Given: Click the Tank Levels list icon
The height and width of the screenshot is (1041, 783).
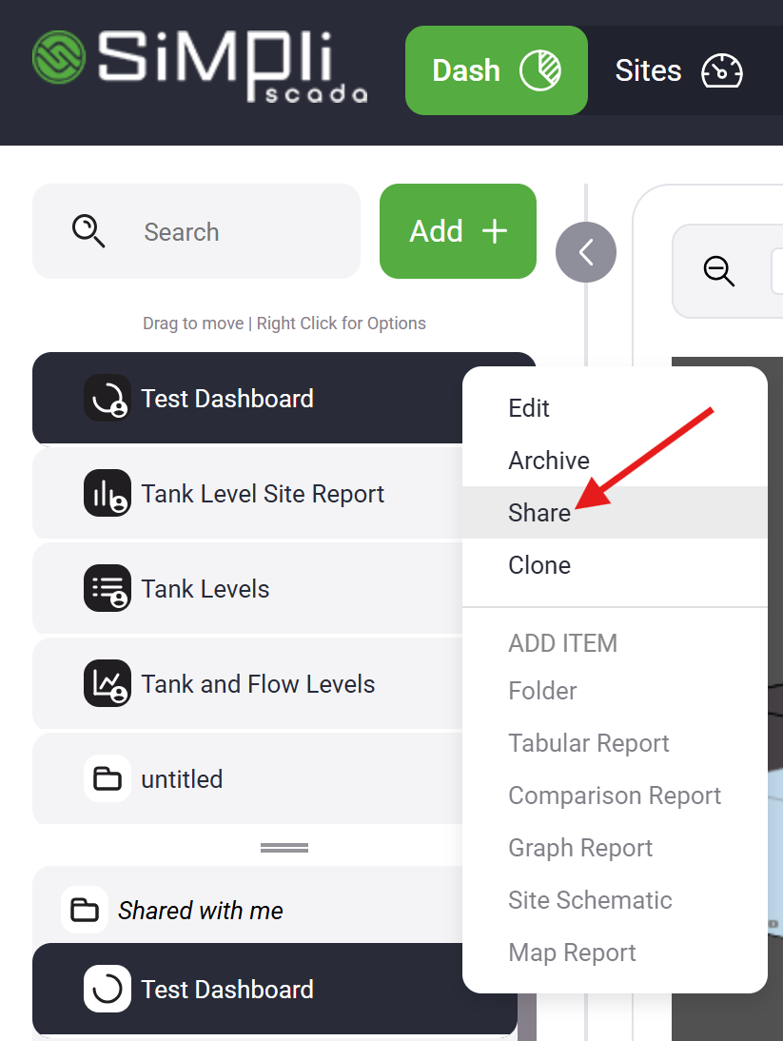Looking at the screenshot, I should point(107,589).
